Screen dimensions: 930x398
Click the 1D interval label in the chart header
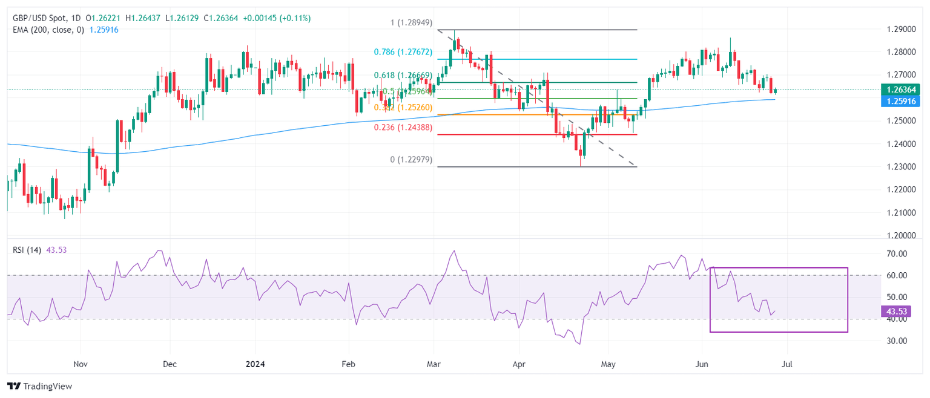pyautogui.click(x=74, y=19)
